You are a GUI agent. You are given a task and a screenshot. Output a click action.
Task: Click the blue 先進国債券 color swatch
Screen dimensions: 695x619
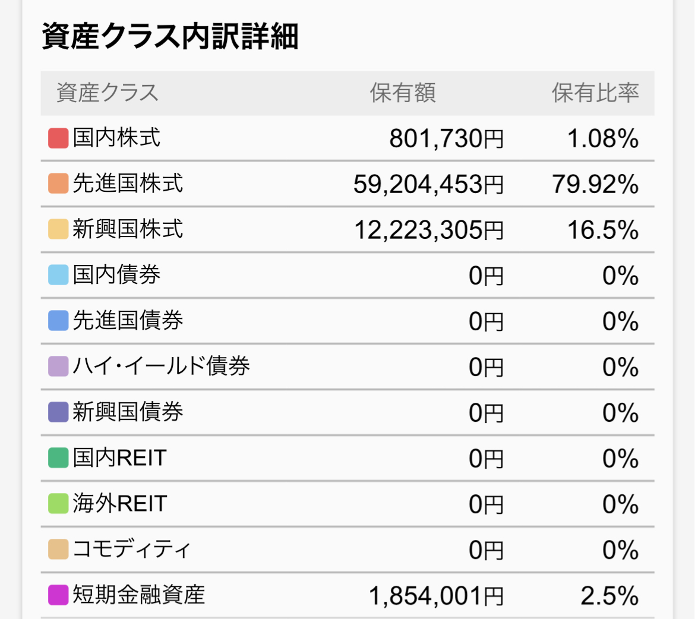point(58,321)
